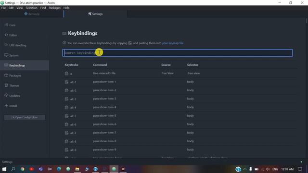The width and height of the screenshot is (308, 173).
Task: Click the Keystroke column header
Action: coord(72,65)
